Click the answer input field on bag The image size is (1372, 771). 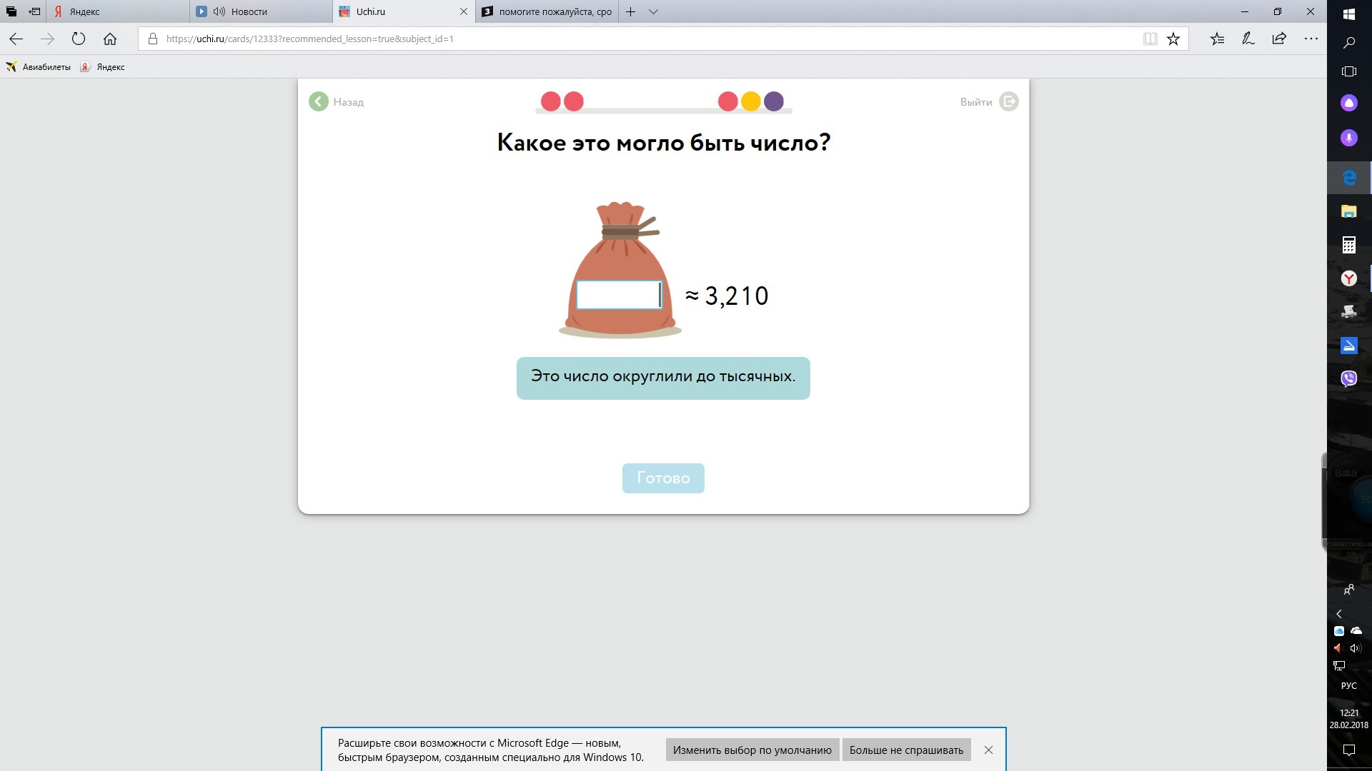point(619,295)
